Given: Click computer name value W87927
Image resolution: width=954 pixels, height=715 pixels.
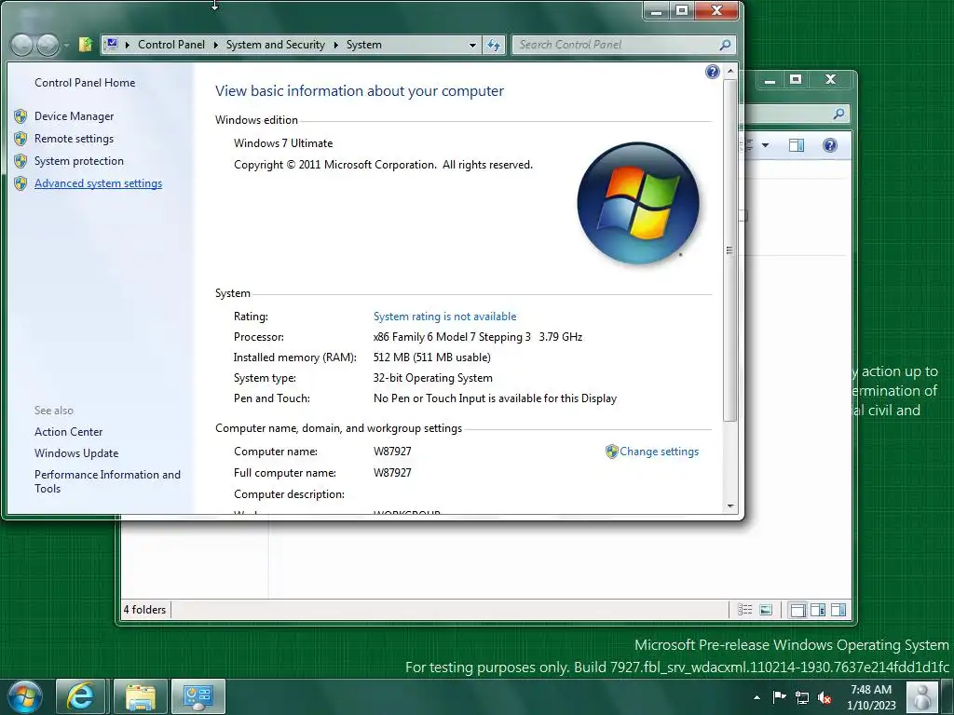Looking at the screenshot, I should click(x=392, y=452).
